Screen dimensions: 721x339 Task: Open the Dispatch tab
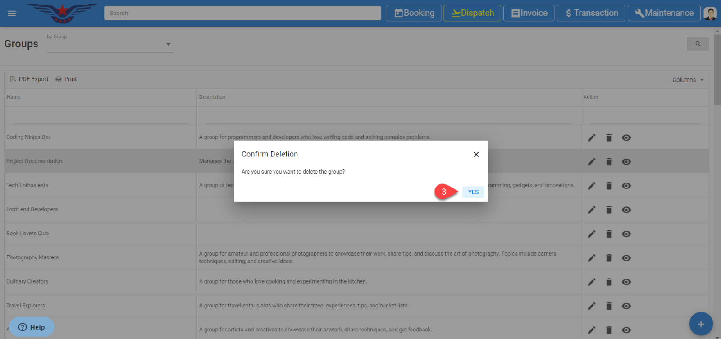tap(472, 13)
